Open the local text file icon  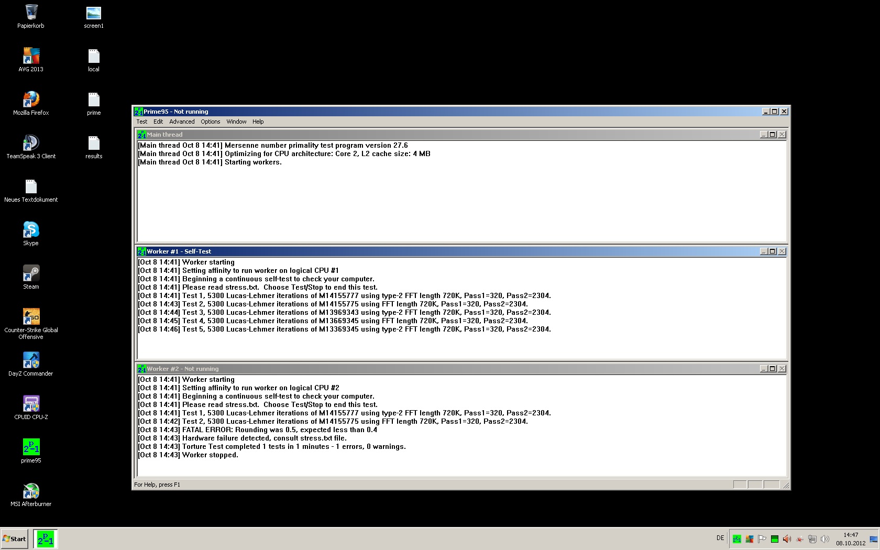(x=94, y=60)
